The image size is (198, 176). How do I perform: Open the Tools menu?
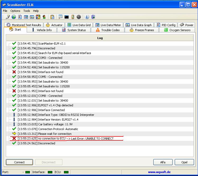(27, 11)
